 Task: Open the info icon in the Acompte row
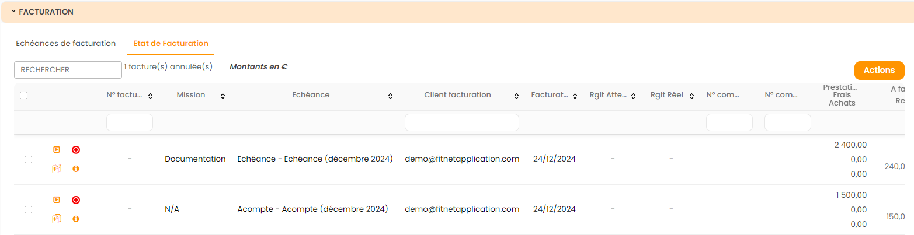pos(76,219)
